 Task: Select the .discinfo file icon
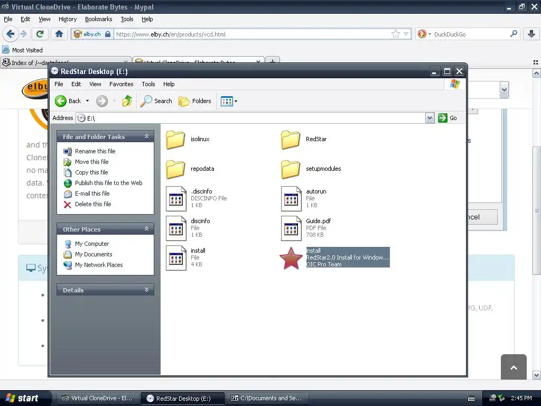(x=176, y=199)
